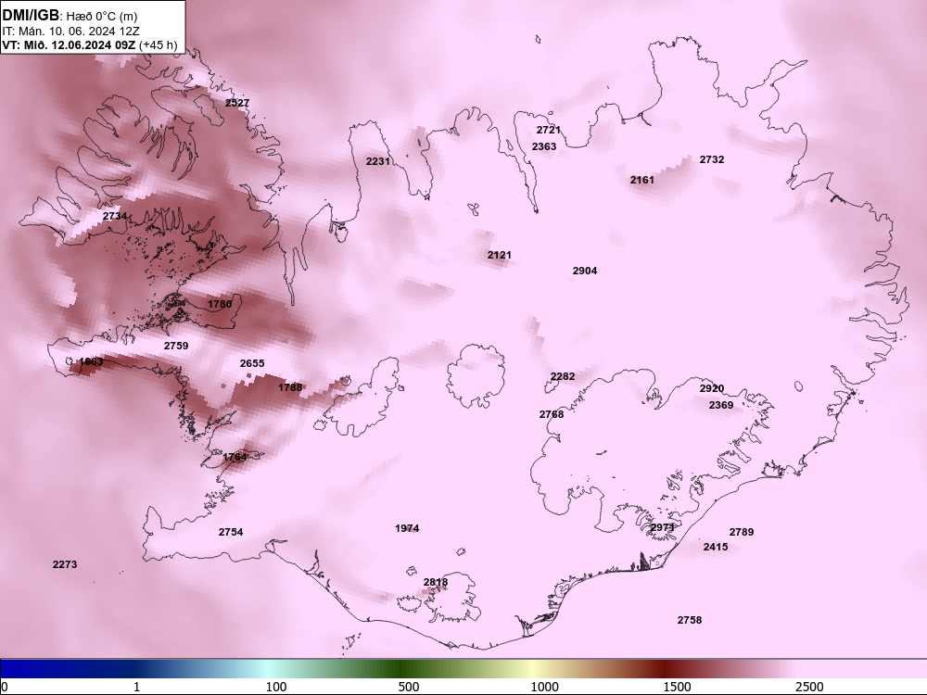Click the 1000 label on the color scale
Viewport: 927px width, 695px height.
(x=545, y=687)
